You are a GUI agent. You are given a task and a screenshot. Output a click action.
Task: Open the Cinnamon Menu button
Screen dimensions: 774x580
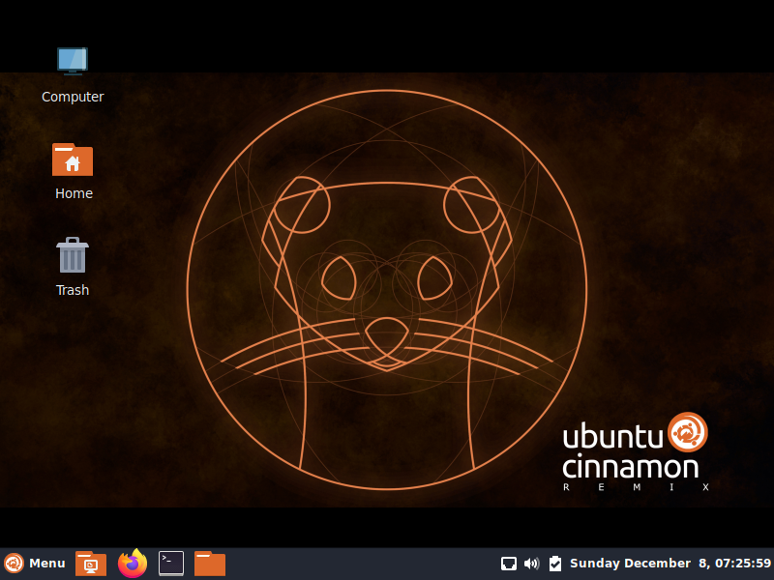pyautogui.click(x=35, y=564)
